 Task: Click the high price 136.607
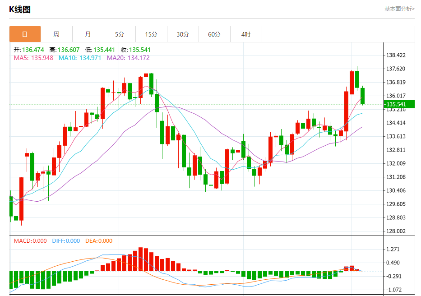(x=69, y=50)
